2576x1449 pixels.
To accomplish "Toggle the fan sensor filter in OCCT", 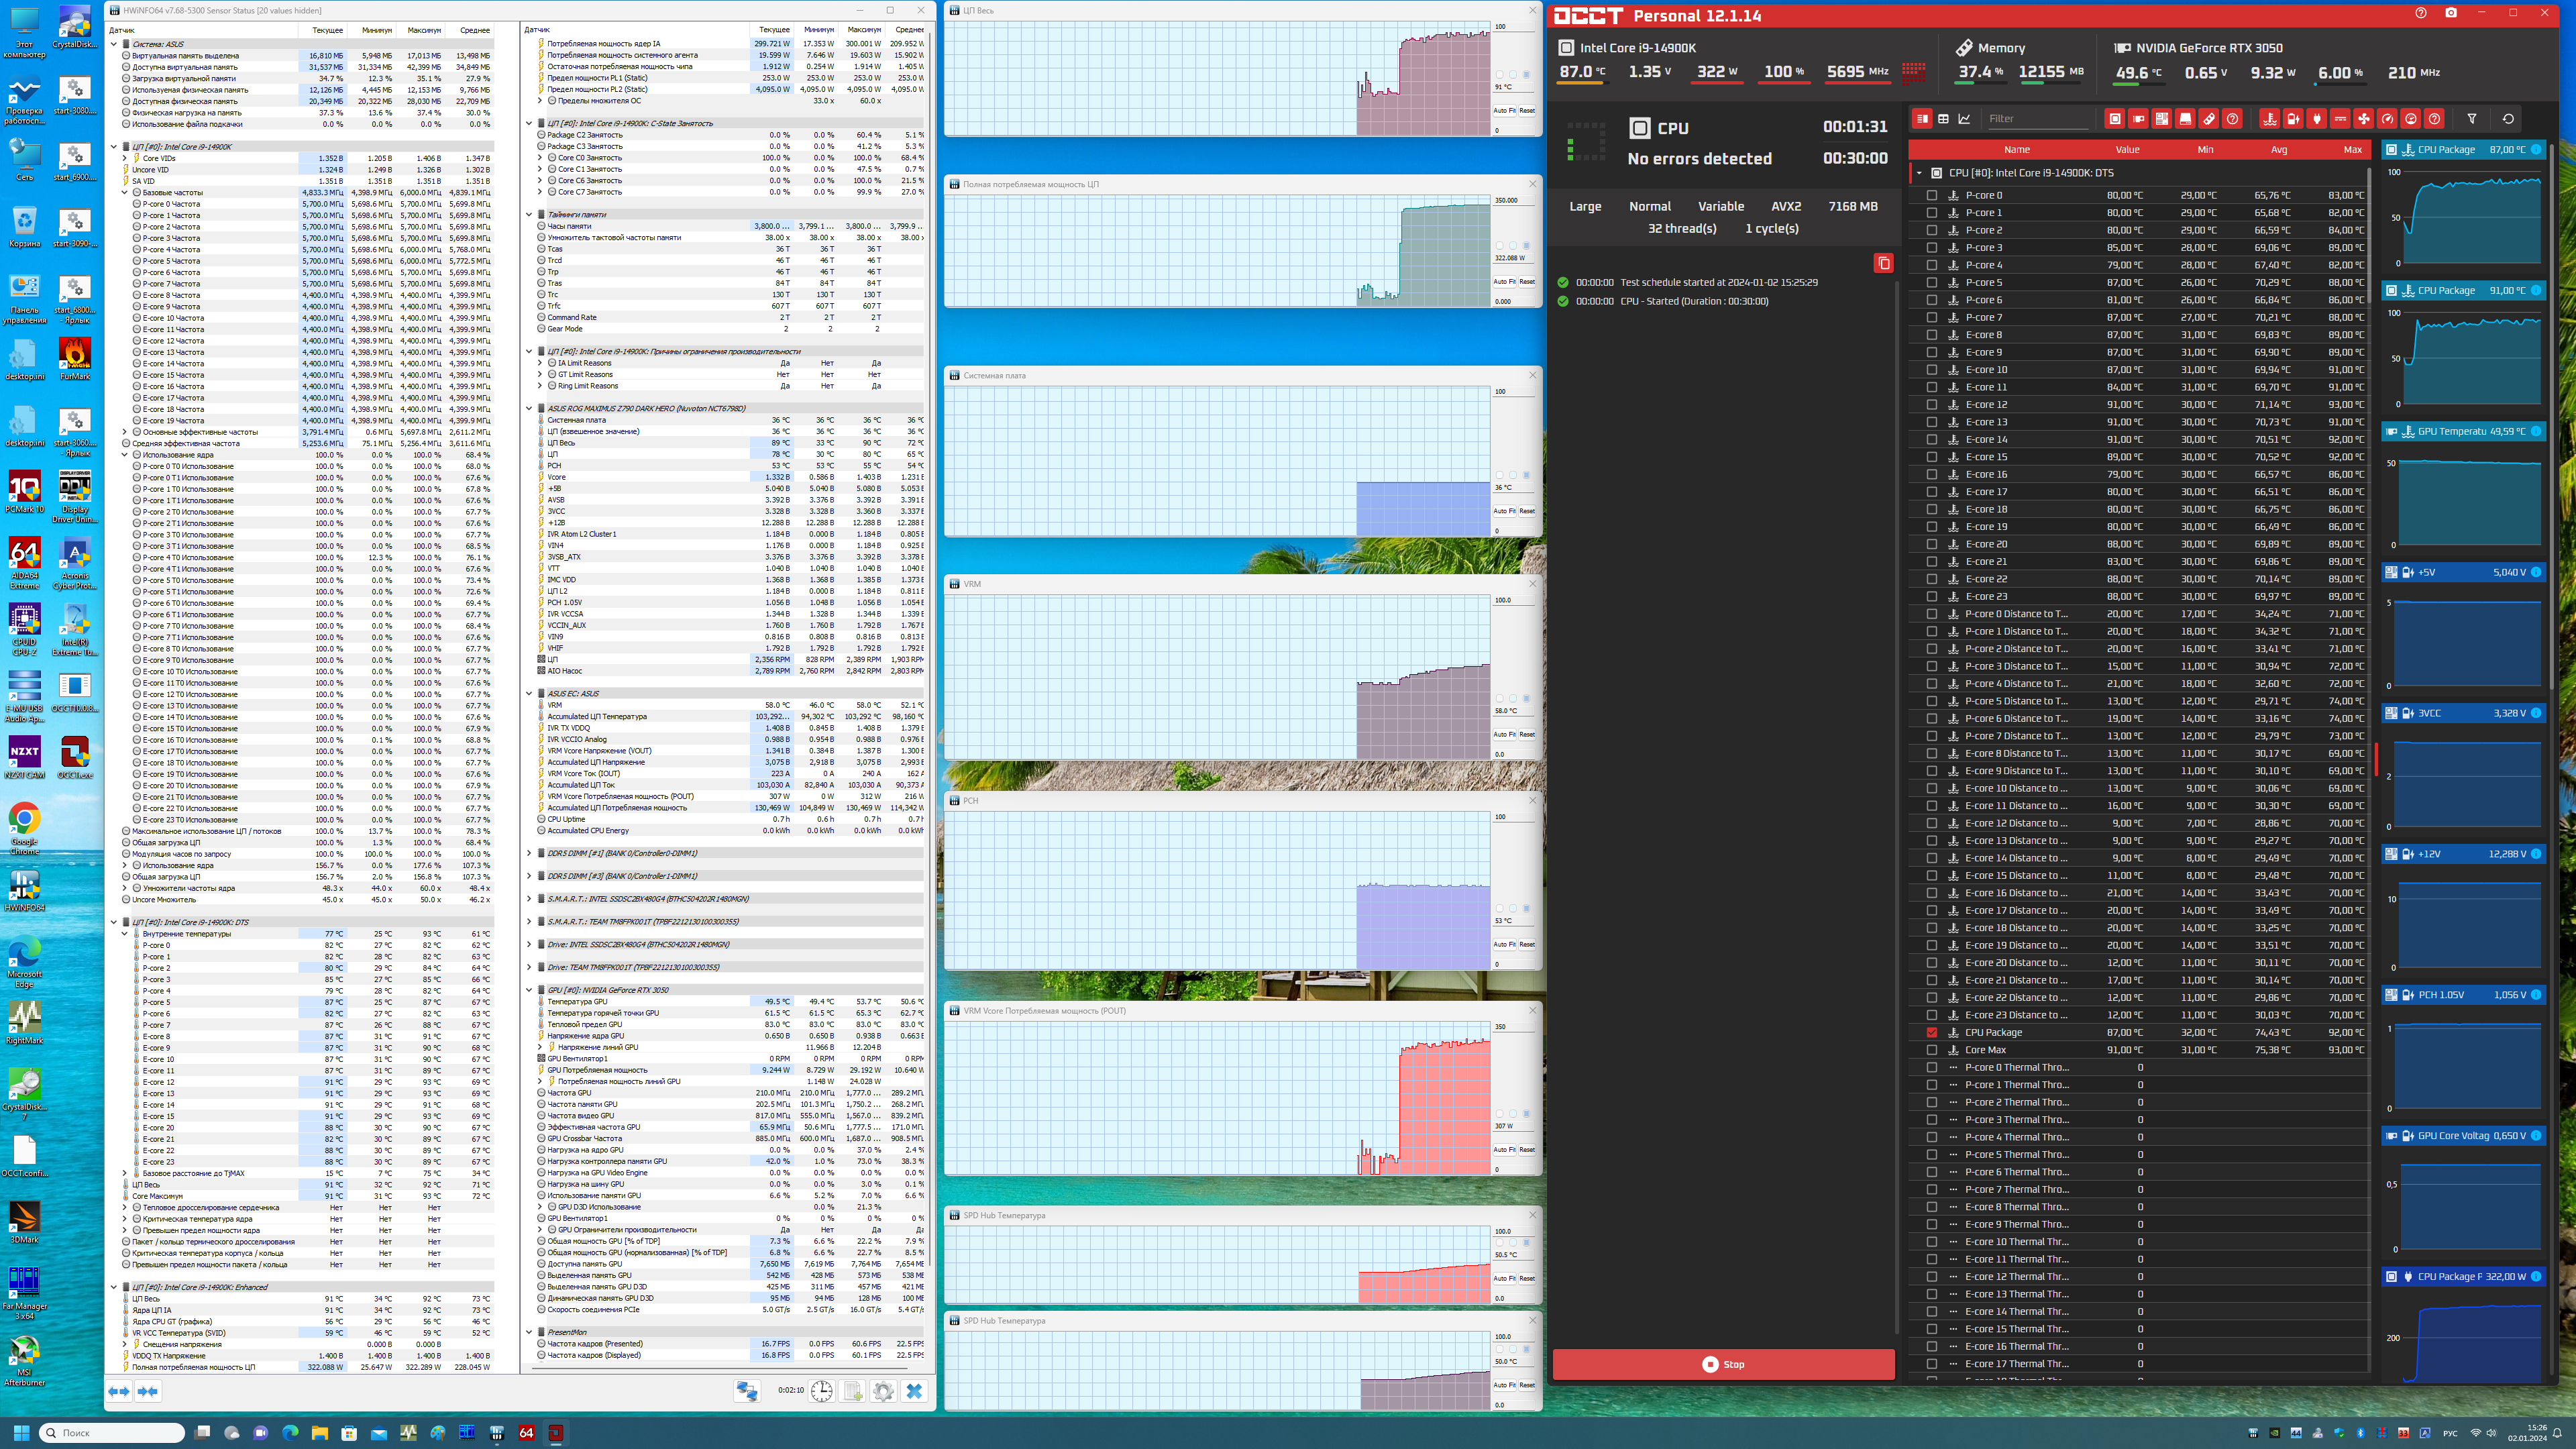I will pyautogui.click(x=2364, y=119).
